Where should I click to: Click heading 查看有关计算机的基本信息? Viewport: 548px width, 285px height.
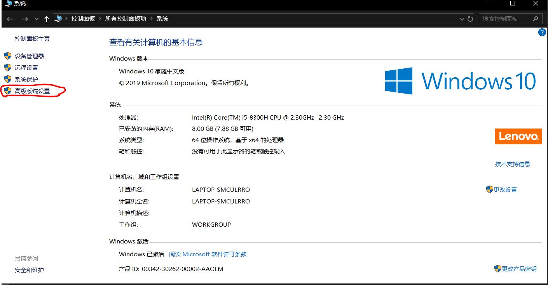156,42
